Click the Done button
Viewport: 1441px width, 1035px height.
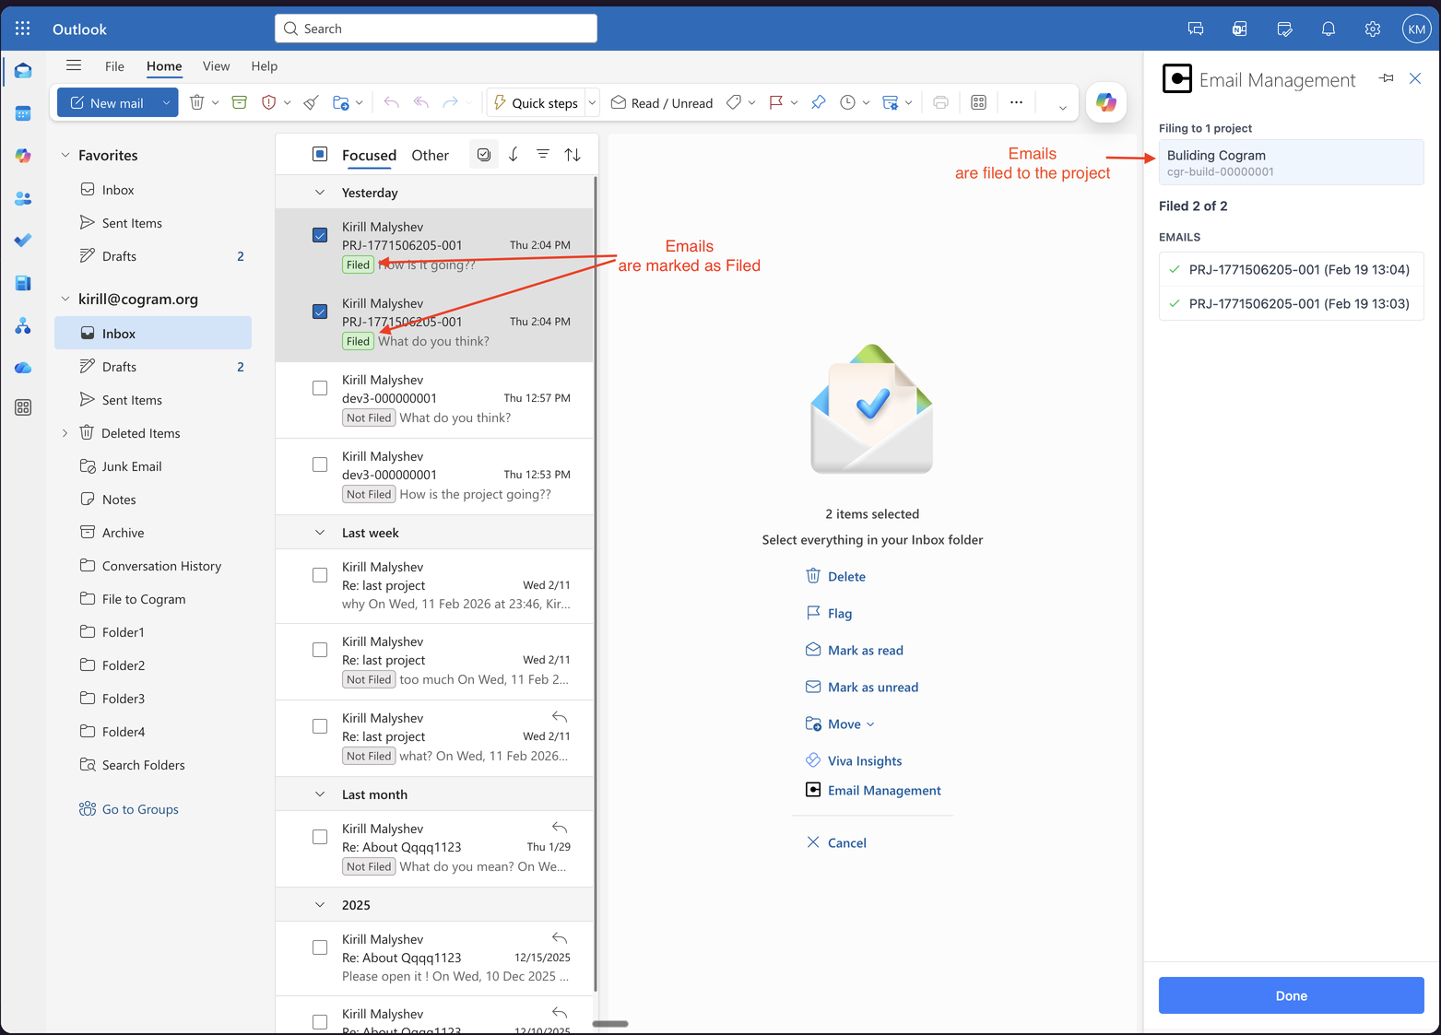(x=1291, y=995)
